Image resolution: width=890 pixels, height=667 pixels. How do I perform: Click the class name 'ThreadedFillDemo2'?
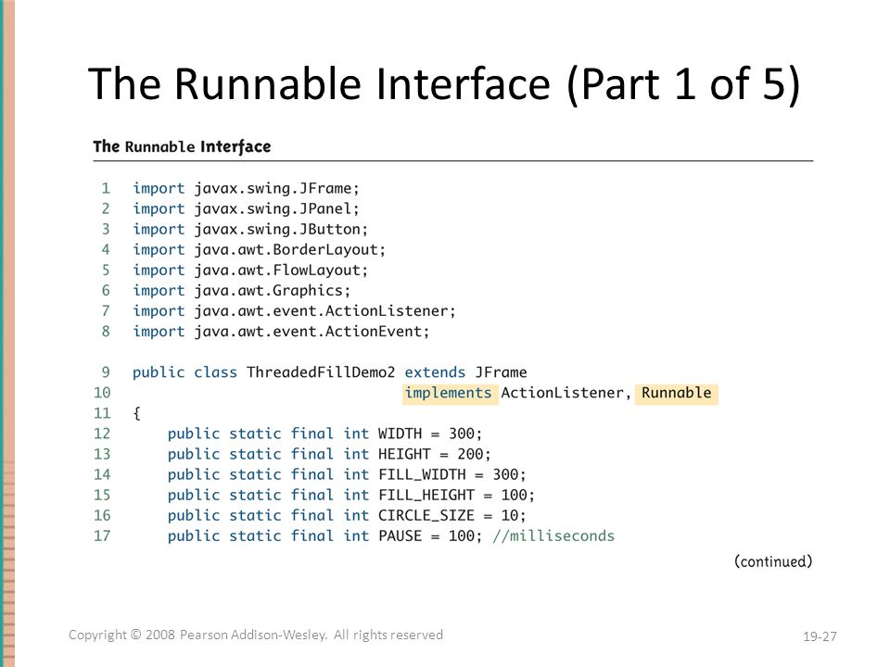click(x=321, y=372)
